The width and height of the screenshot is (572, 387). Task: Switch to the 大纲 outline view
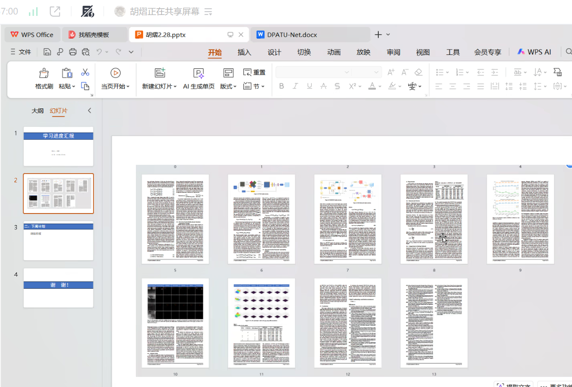pos(38,111)
